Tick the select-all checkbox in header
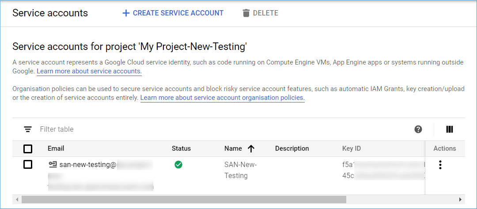This screenshot has width=477, height=209. point(28,149)
